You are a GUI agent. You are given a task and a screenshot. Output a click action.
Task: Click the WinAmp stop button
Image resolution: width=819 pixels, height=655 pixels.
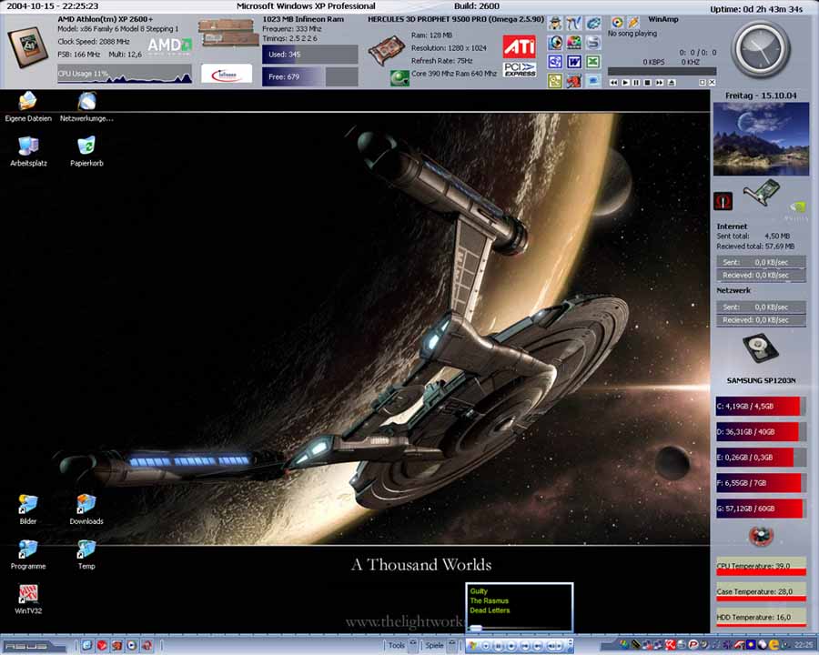tap(647, 83)
